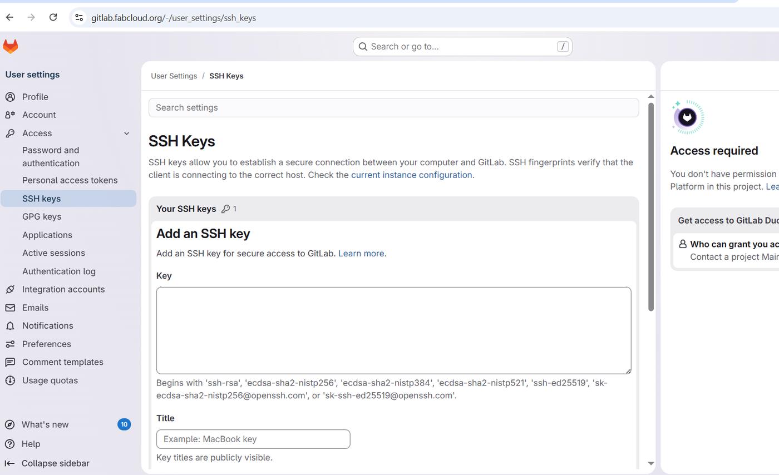The height and width of the screenshot is (475, 779).
Task: Click the Emails envelope icon
Action: [x=10, y=308]
